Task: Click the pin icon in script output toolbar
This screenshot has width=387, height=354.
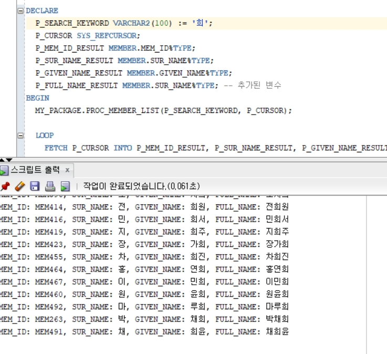Action: pyautogui.click(x=5, y=186)
